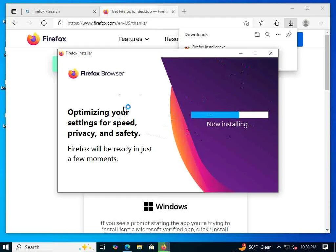The height and width of the screenshot is (252, 336).
Task: Toggle the Downloads toolbar button
Action: [x=291, y=23]
